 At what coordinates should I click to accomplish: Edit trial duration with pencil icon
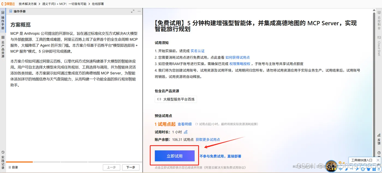tap(186, 132)
